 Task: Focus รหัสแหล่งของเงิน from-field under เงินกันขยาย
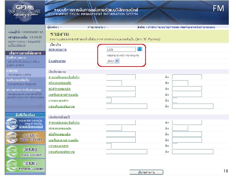[114, 83]
